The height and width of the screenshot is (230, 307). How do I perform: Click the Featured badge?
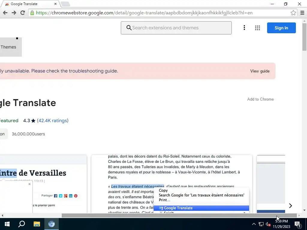click(9, 120)
